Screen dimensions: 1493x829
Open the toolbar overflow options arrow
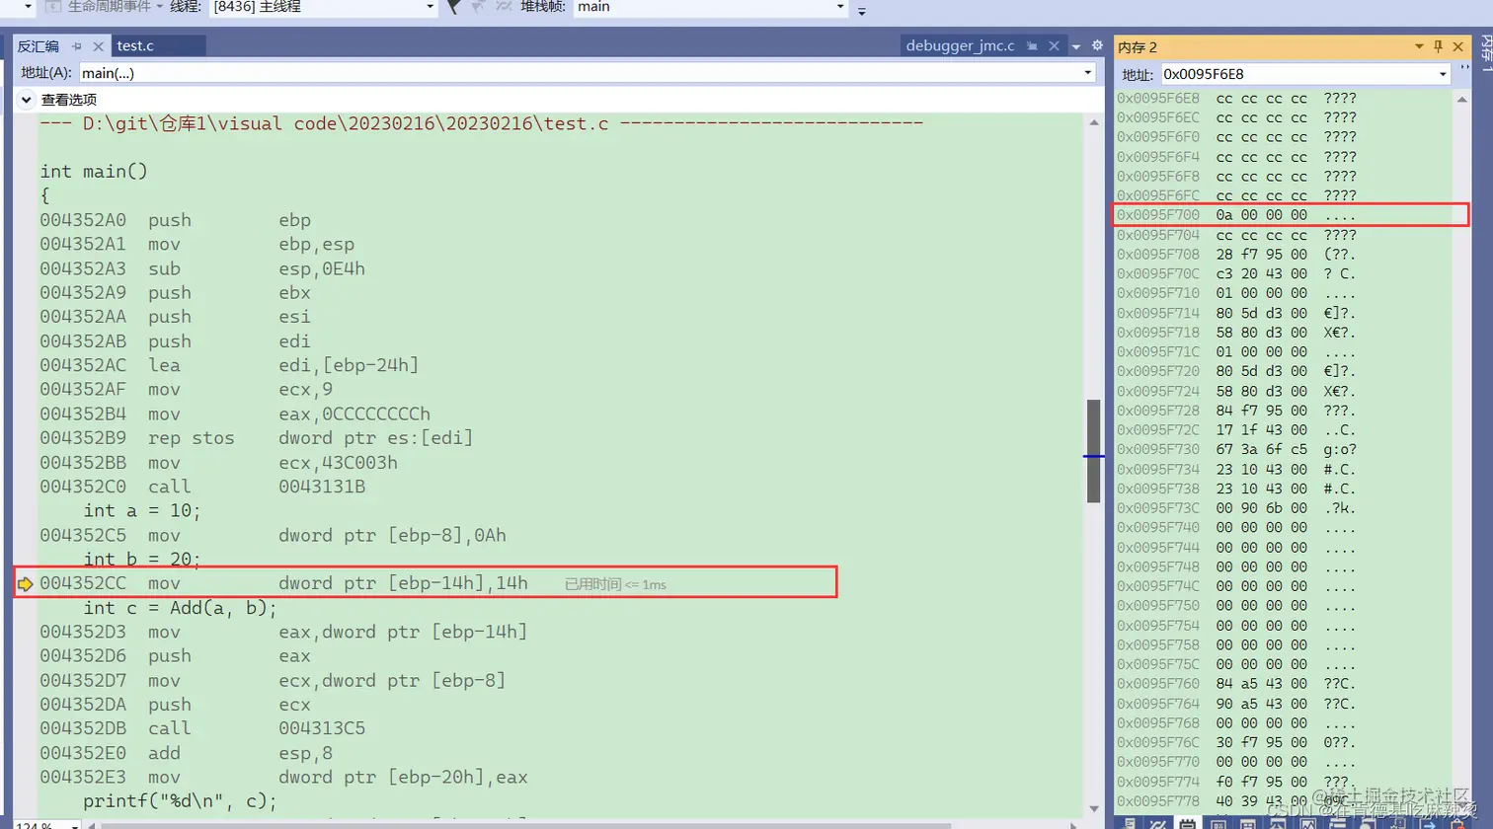(x=862, y=11)
